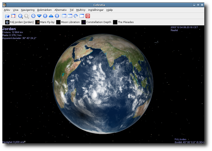Pause time with the pause icon
Image resolution: width=212 pixels, height=151 pixels.
(45, 16)
